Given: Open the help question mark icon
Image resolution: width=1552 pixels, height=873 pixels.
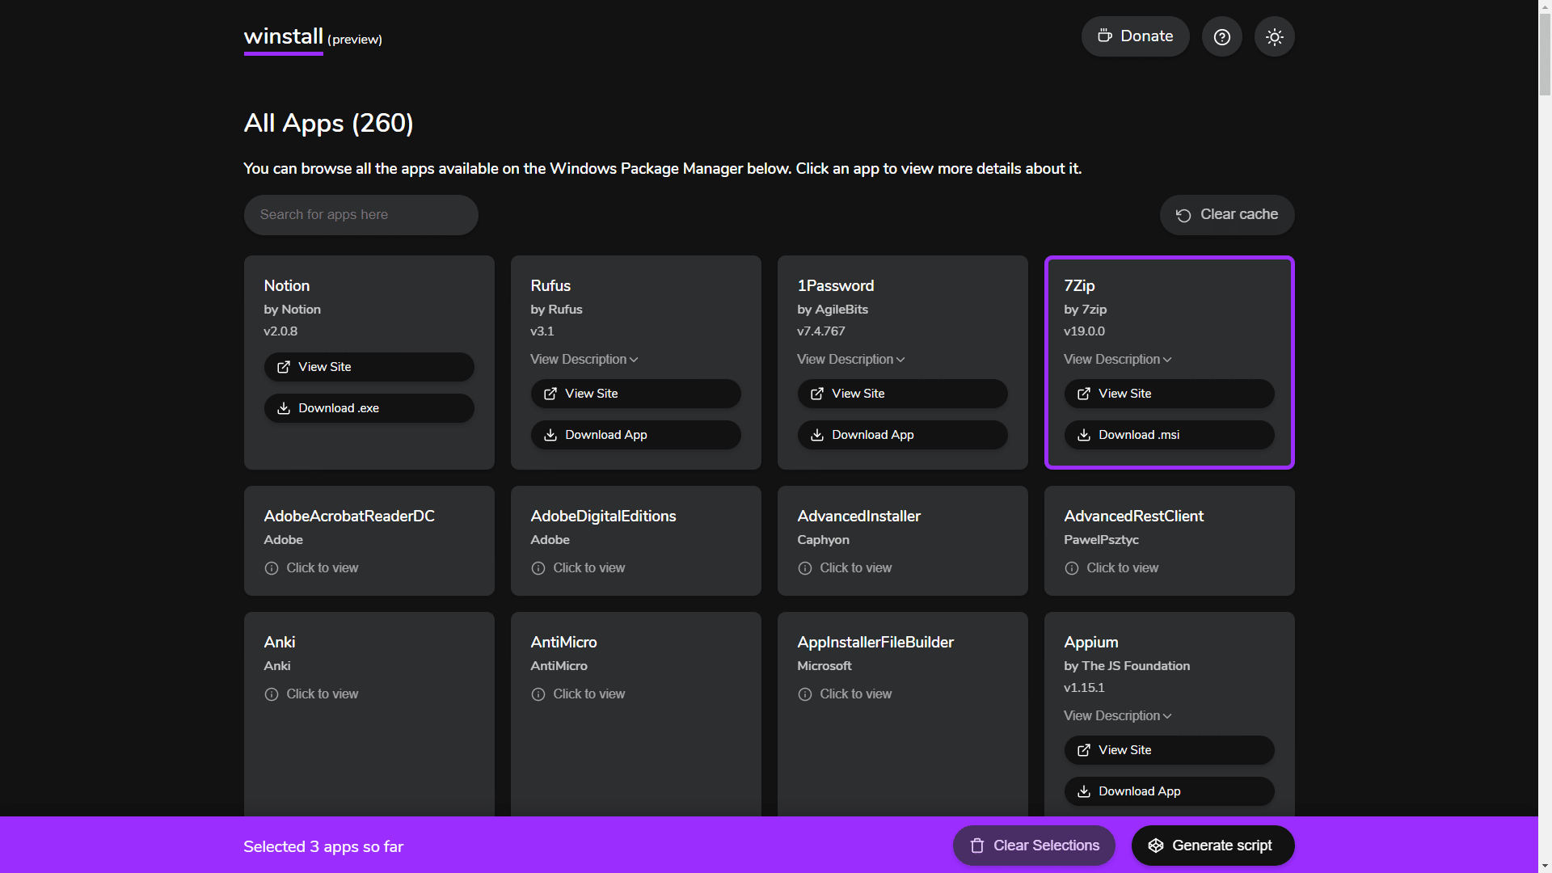Looking at the screenshot, I should tap(1221, 36).
